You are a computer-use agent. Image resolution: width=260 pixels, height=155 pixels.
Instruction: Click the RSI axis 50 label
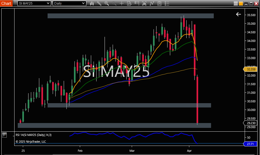tap(248, 138)
